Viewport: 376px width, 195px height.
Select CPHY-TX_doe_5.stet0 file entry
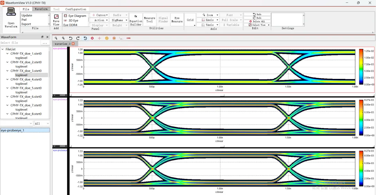[26, 88]
